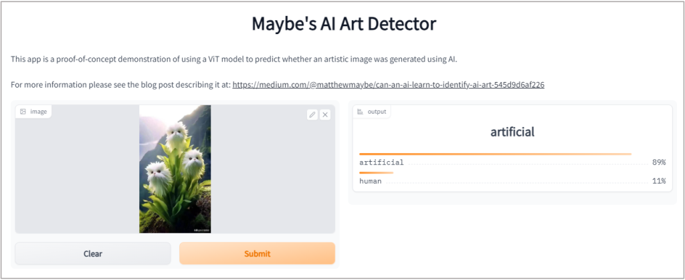Click the 11% confidence value
Image resolution: width=685 pixels, height=280 pixels.
[x=659, y=181]
